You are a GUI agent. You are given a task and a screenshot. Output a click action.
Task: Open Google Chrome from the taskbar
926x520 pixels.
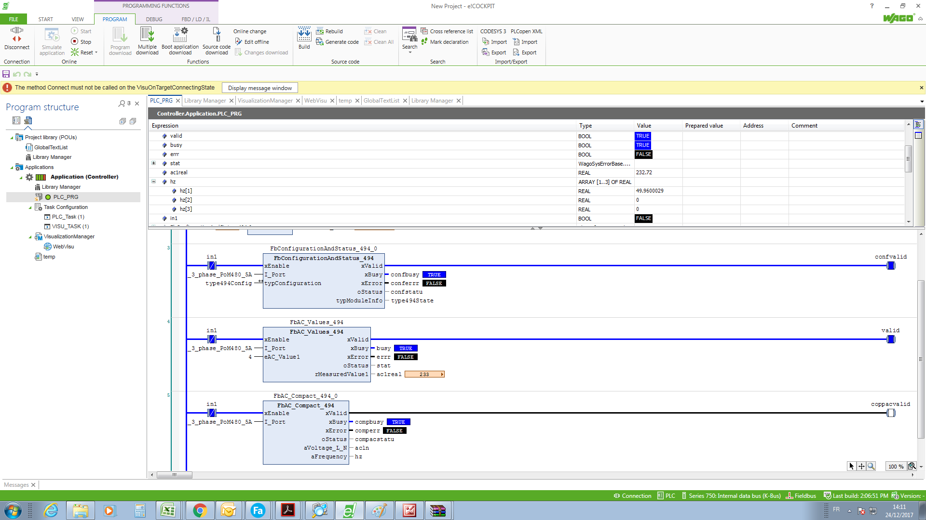pos(200,510)
